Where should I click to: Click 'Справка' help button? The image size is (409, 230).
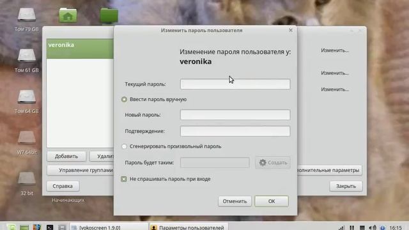click(63, 186)
